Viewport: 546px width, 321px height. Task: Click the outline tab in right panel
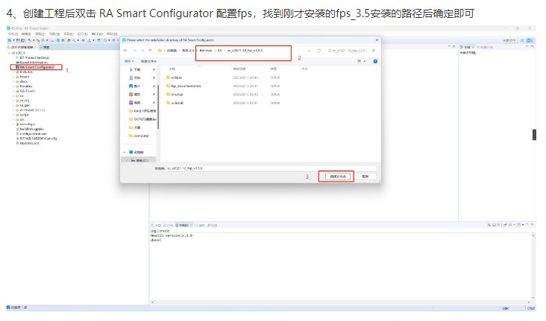coord(465,47)
